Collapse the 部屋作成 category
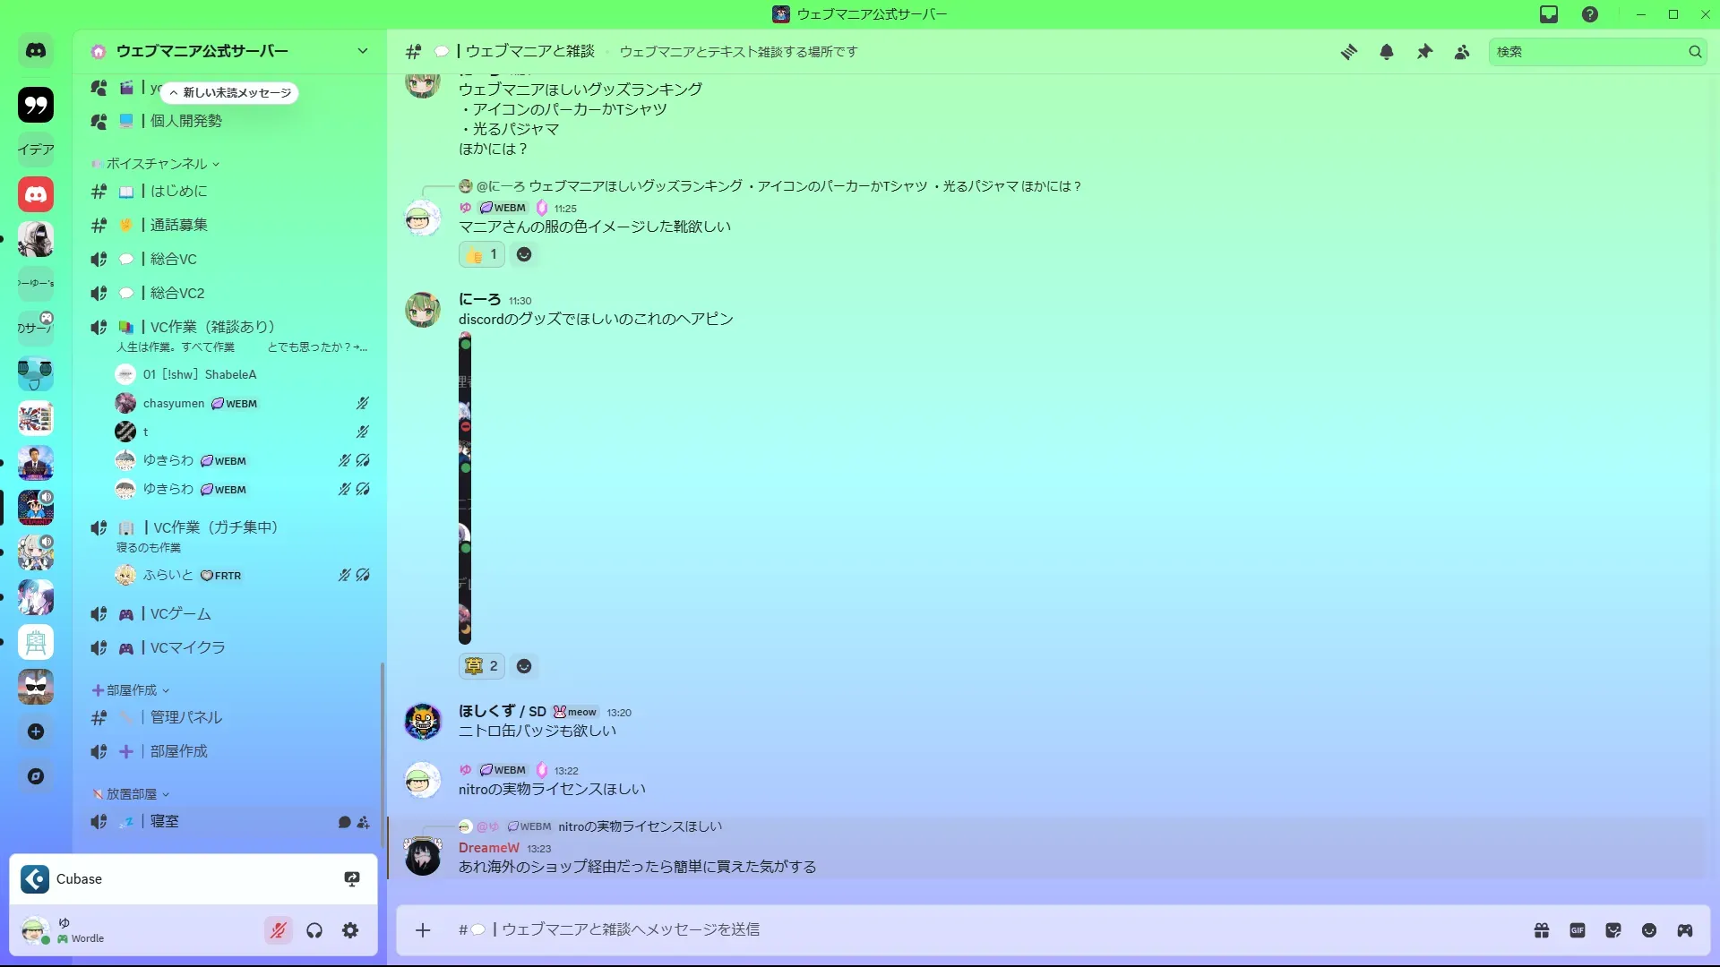The width and height of the screenshot is (1720, 967). point(131,690)
